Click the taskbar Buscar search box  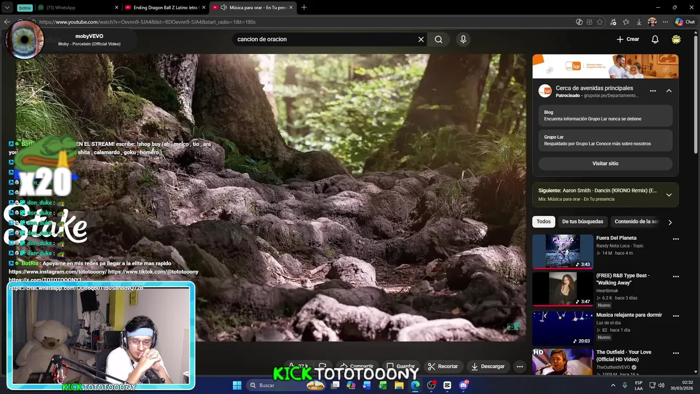click(286, 385)
